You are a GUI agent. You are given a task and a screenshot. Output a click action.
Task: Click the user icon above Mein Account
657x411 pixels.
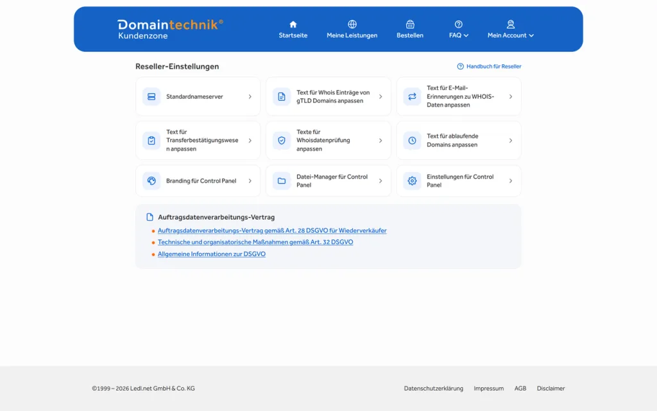point(510,24)
